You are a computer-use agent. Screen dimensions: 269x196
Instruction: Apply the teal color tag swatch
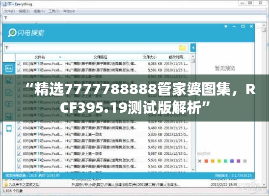coord(226,161)
